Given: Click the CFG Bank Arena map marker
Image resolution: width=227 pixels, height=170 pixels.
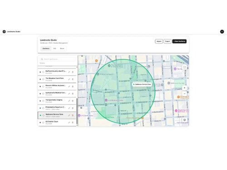Looking at the screenshot, I should pos(79,116).
